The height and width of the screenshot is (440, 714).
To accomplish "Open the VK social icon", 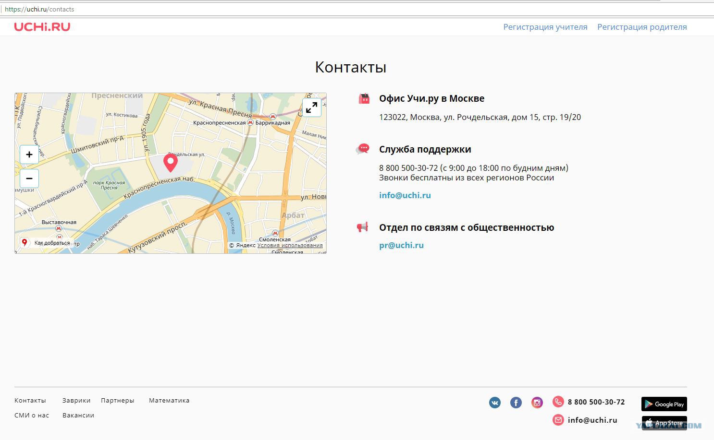I will coord(495,403).
